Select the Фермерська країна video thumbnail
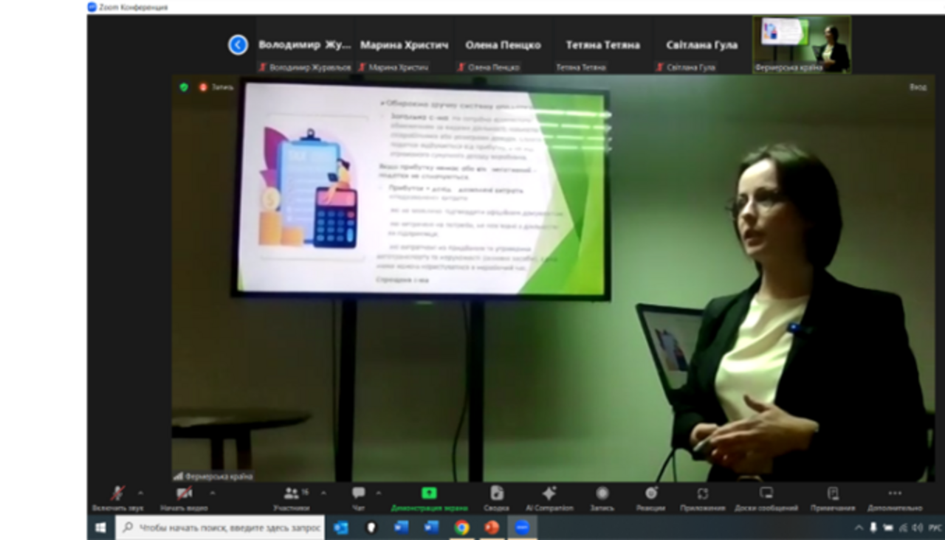Screen dimensions: 945x540 coord(801,44)
